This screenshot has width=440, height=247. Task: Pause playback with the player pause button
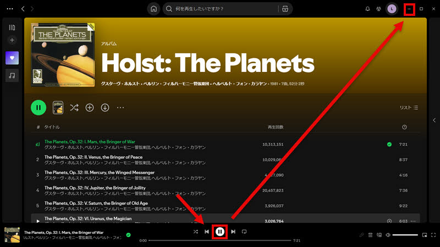pyautogui.click(x=219, y=232)
